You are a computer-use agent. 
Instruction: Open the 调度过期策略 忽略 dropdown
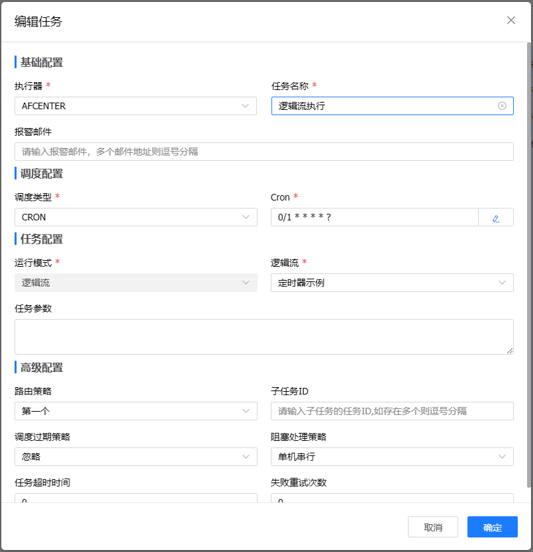tap(136, 457)
